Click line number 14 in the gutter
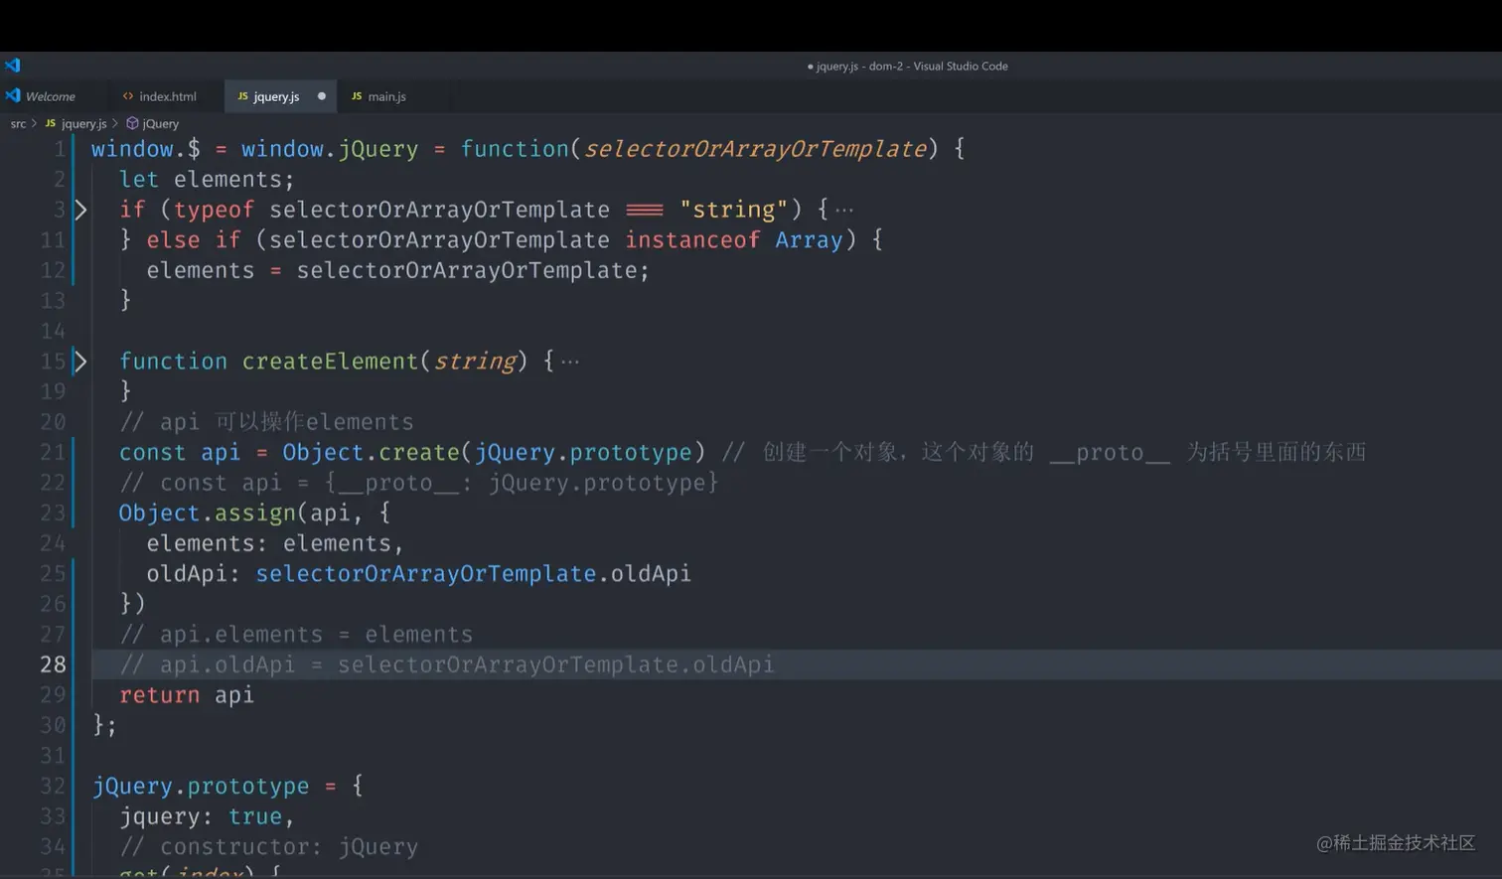Viewport: 1502px width, 879px height. (53, 331)
